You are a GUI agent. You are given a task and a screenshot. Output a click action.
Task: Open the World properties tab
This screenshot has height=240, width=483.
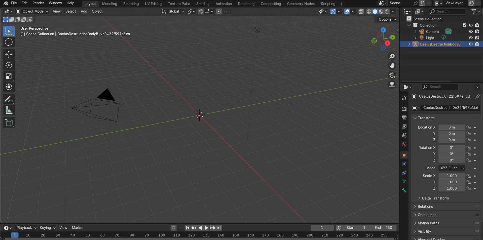pos(404,144)
